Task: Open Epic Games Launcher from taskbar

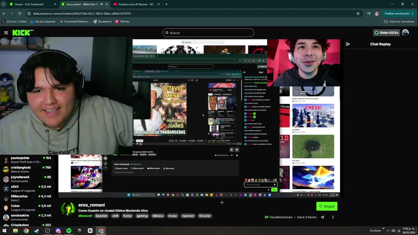Action: tap(79, 231)
